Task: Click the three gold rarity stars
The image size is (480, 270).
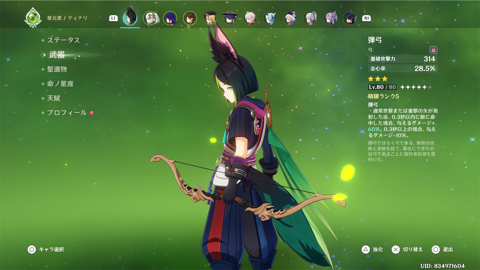Action: coord(378,79)
